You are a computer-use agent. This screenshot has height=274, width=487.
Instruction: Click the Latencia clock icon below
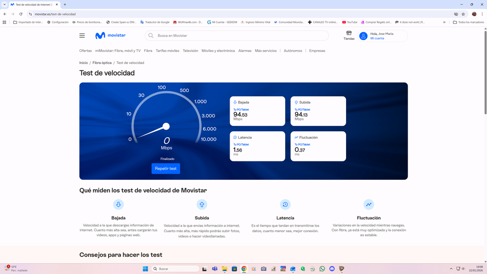click(x=285, y=205)
